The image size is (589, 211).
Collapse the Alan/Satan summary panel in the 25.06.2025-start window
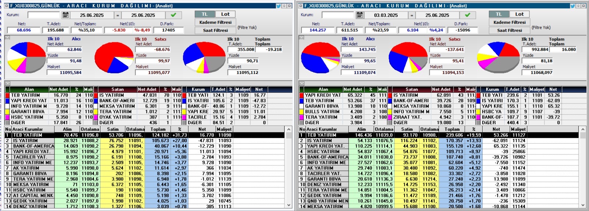point(8,84)
